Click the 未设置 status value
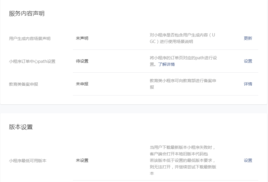Image resolution: width=268 pixels, height=182 pixels. [x=82, y=160]
